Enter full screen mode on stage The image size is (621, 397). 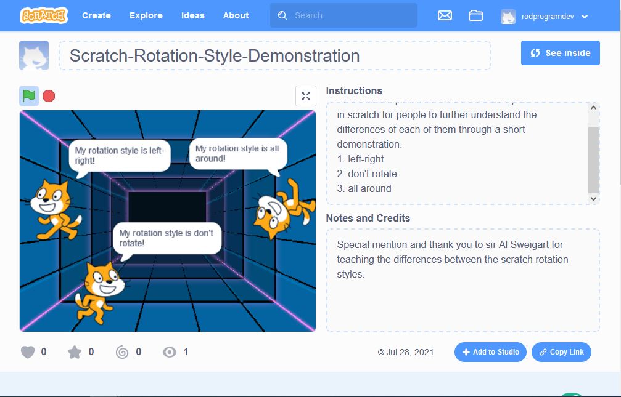(x=306, y=96)
